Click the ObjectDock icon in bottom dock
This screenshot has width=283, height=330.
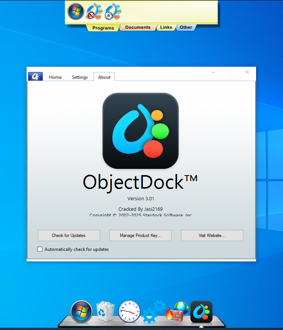coord(201,312)
